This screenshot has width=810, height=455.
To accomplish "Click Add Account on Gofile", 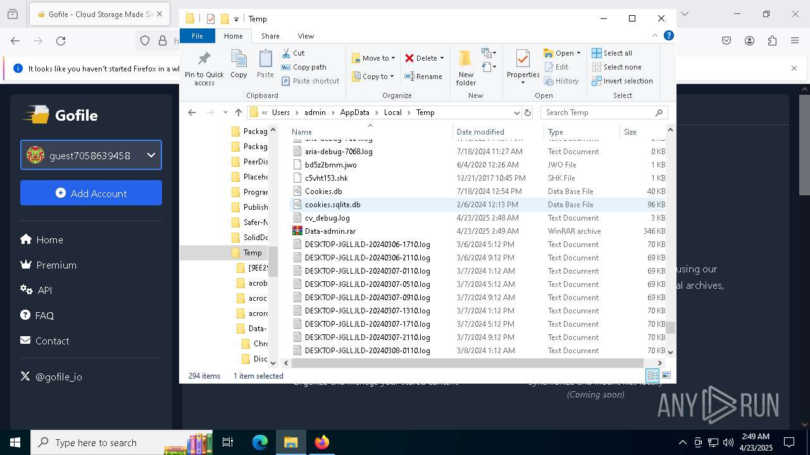I will pyautogui.click(x=91, y=193).
